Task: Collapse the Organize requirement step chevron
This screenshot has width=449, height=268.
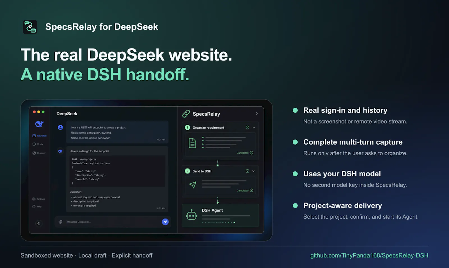Action: [254, 127]
